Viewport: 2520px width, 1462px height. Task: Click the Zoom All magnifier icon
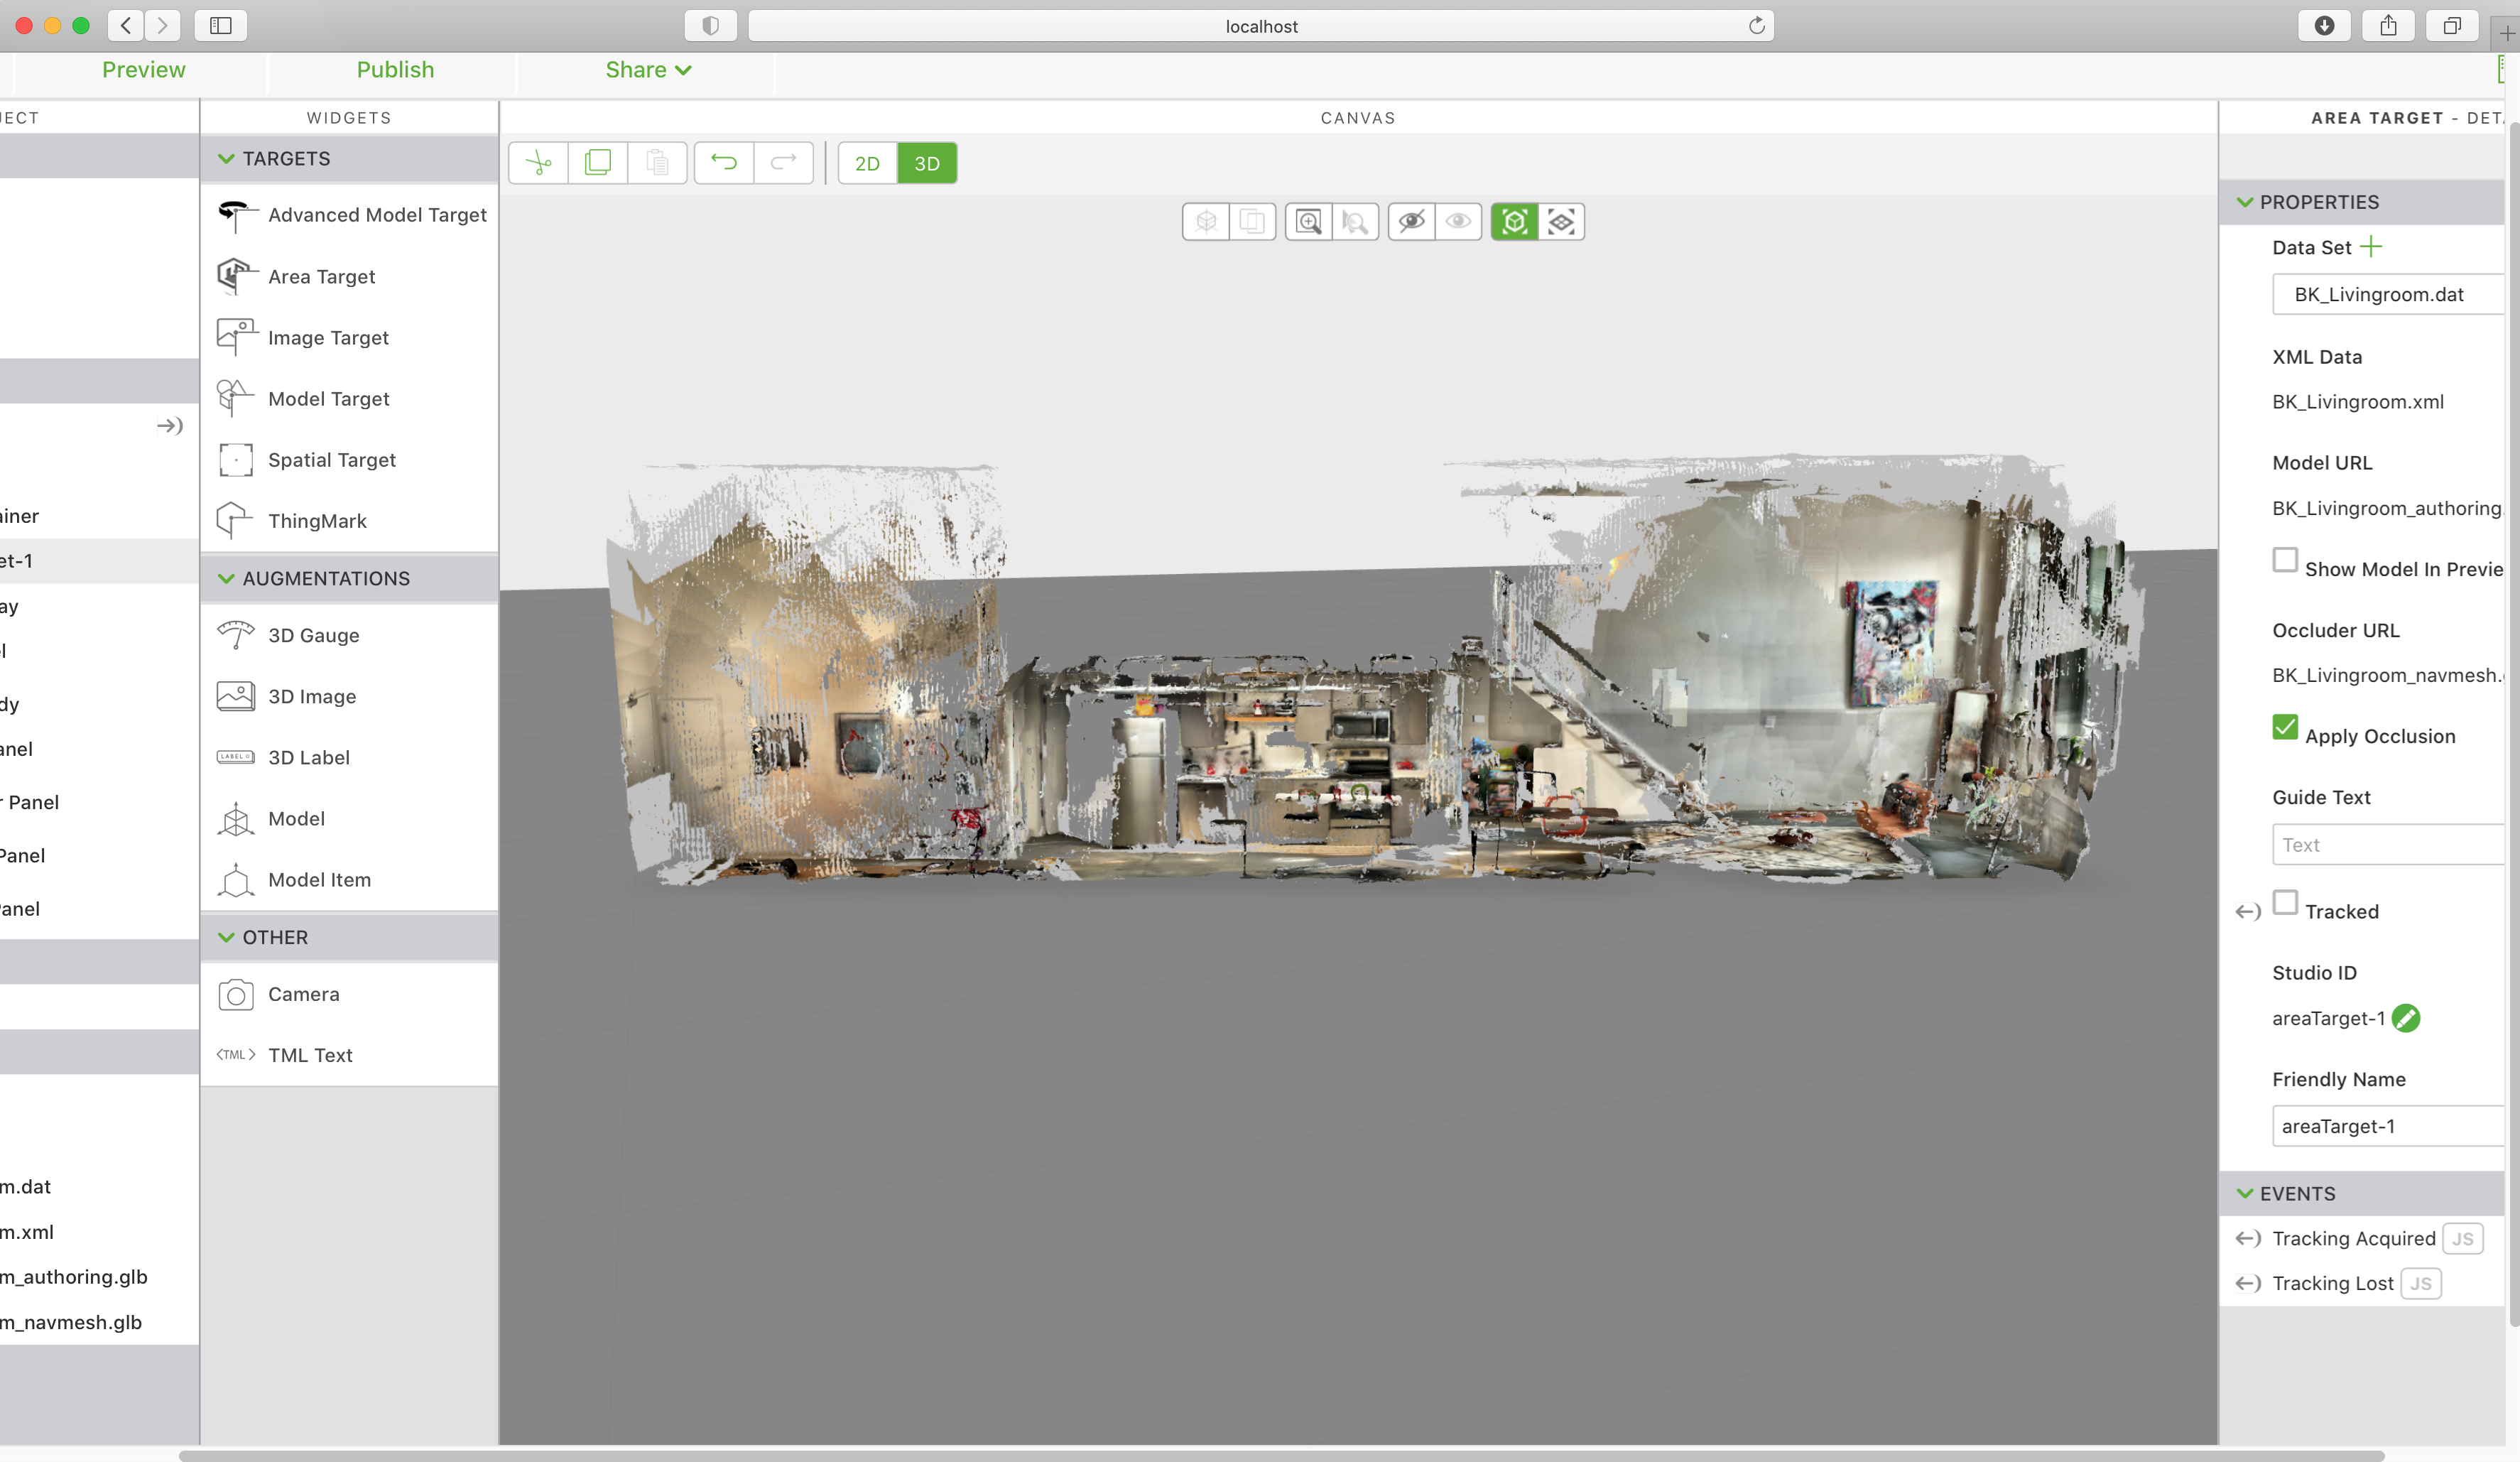(x=1308, y=221)
